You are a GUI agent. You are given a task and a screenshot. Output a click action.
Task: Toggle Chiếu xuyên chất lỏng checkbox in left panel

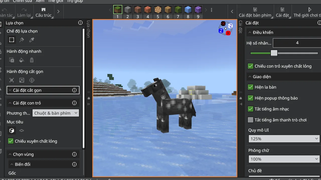coord(11,141)
